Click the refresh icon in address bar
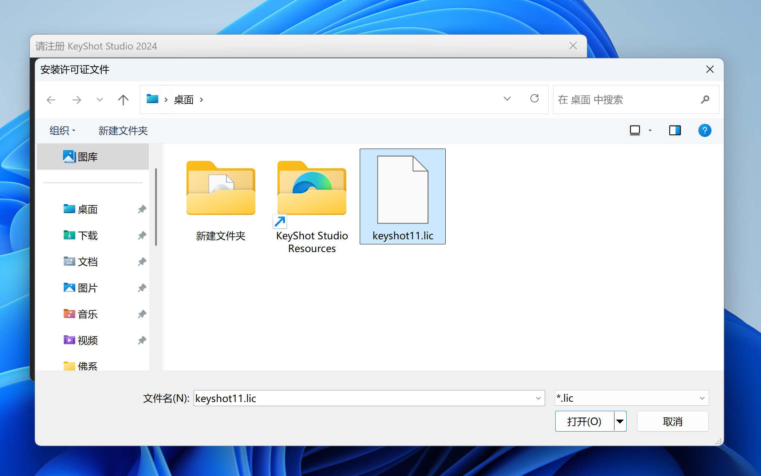This screenshot has width=761, height=476. [534, 99]
